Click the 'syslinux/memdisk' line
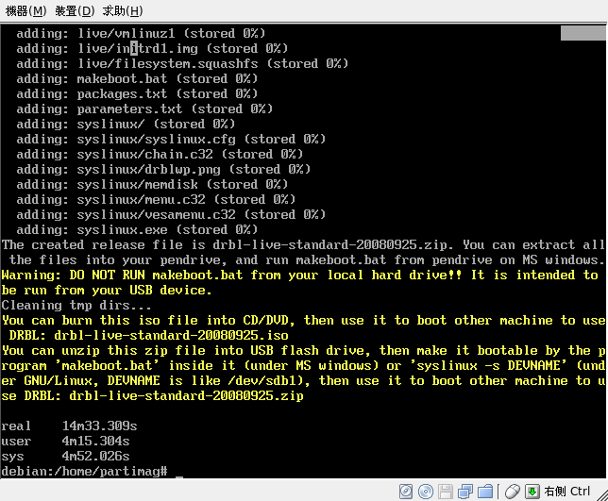The height and width of the screenshot is (501, 608). pyautogui.click(x=152, y=184)
